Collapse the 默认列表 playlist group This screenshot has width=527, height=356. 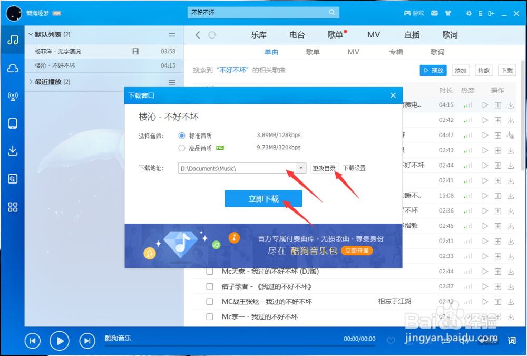(31, 34)
